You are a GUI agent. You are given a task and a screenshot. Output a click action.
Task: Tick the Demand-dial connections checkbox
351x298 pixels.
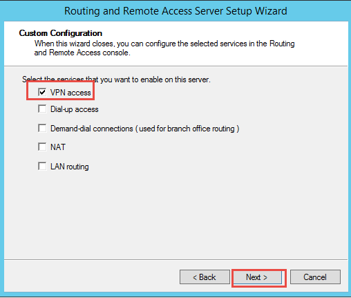pos(42,128)
